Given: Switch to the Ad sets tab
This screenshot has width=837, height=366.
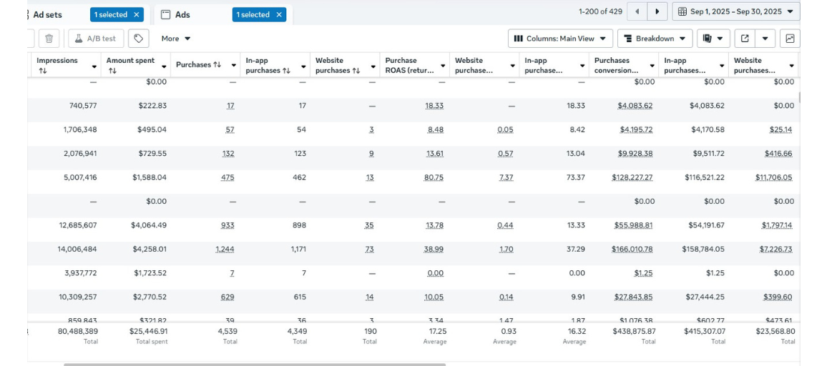Looking at the screenshot, I should [x=47, y=14].
